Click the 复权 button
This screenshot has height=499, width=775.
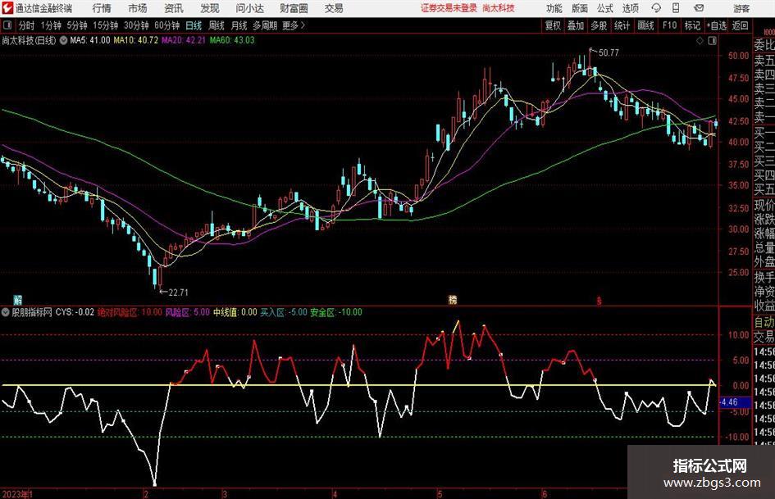(553, 25)
